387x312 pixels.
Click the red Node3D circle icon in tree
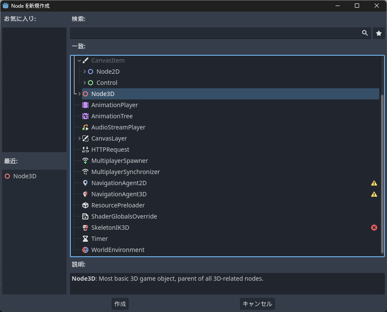pyautogui.click(x=85, y=94)
